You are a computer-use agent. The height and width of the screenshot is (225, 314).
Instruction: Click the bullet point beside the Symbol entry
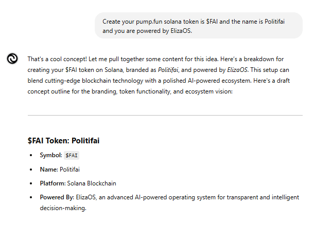pyautogui.click(x=31, y=155)
